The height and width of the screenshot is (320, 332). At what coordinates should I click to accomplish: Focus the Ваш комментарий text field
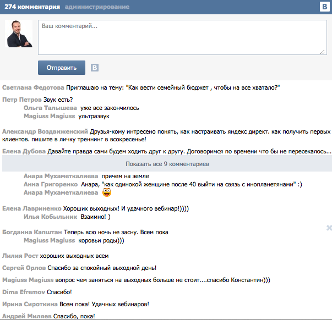182,37
